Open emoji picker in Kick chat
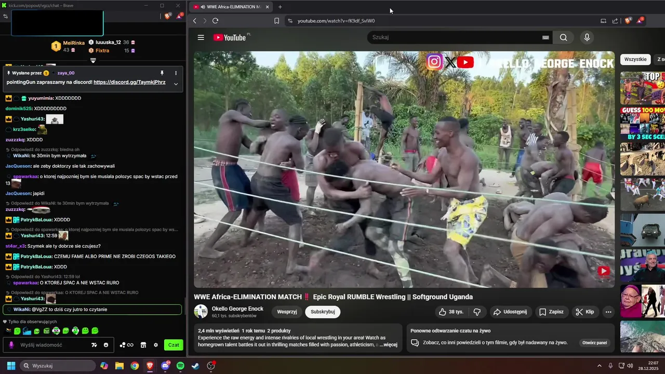Viewport: 665px width, 374px height. pos(106,345)
